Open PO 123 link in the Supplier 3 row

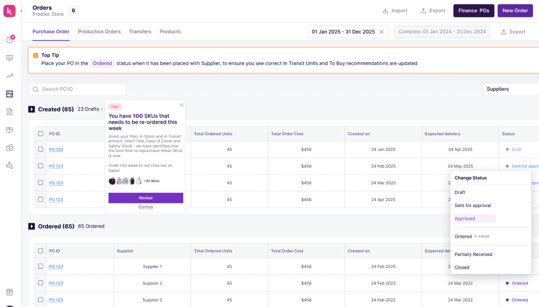[x=56, y=300]
